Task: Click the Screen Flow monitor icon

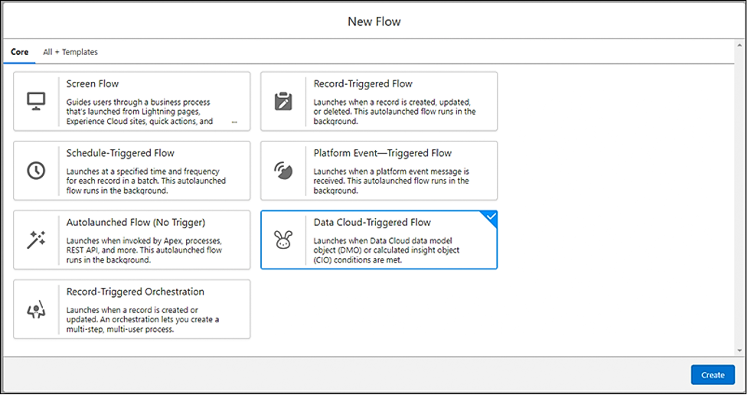Action: (36, 101)
